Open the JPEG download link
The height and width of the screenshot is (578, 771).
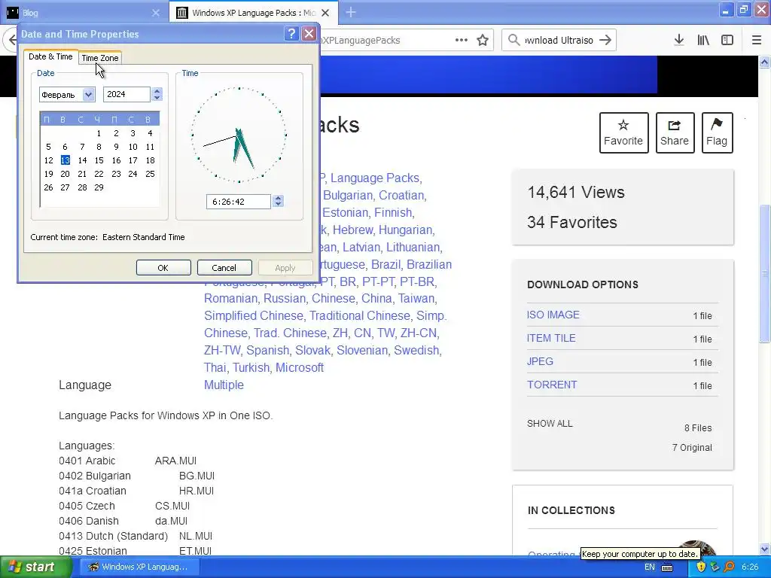point(540,361)
